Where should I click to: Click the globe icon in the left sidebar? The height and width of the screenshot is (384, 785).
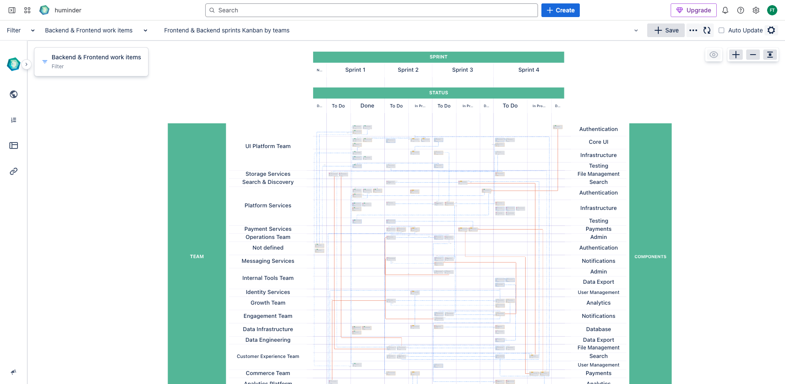coord(13,94)
